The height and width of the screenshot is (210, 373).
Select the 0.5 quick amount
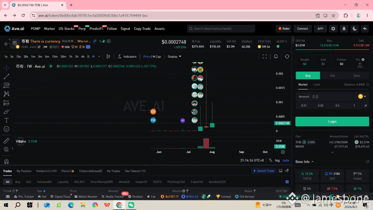(x=337, y=105)
